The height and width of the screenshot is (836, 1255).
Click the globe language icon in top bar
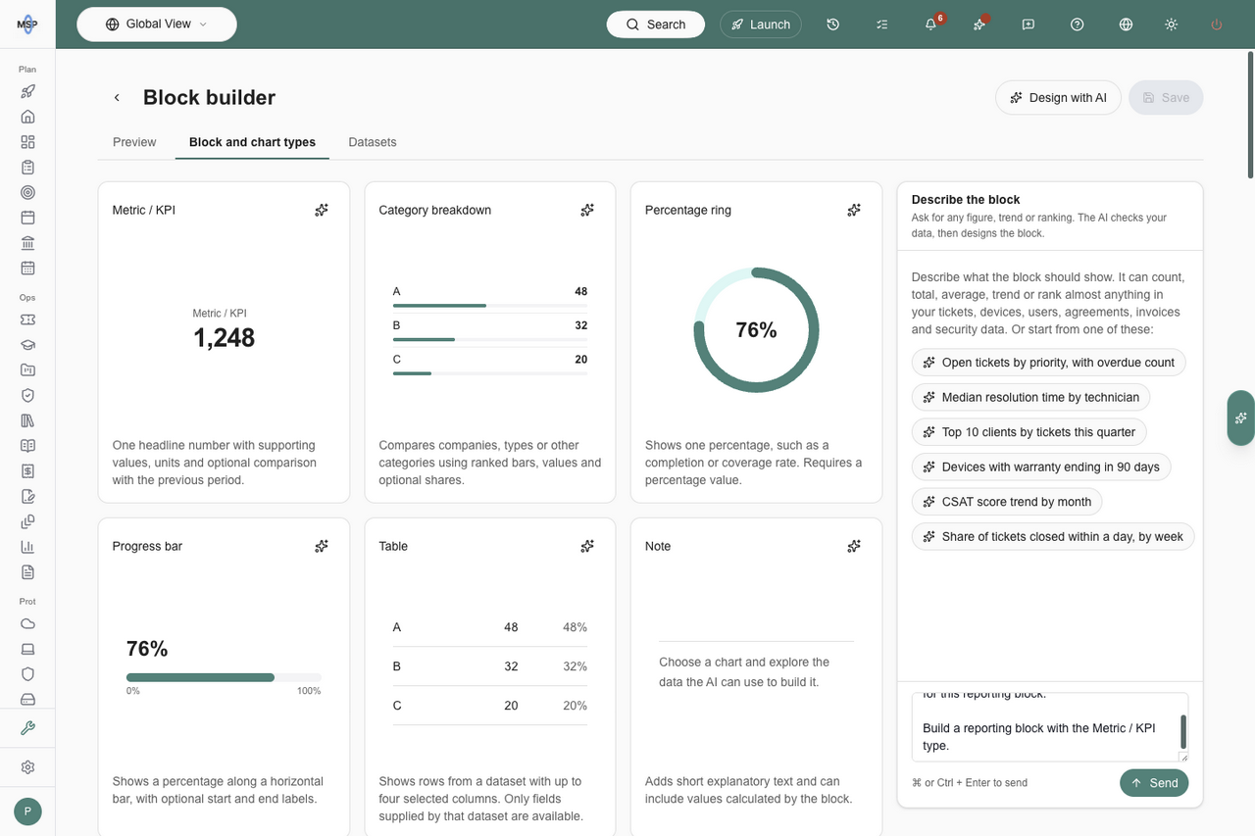(x=1126, y=25)
